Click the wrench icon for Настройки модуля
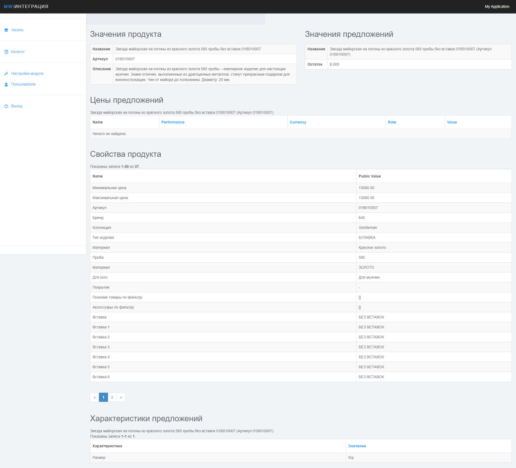The height and width of the screenshot is (468, 516). (x=6, y=74)
